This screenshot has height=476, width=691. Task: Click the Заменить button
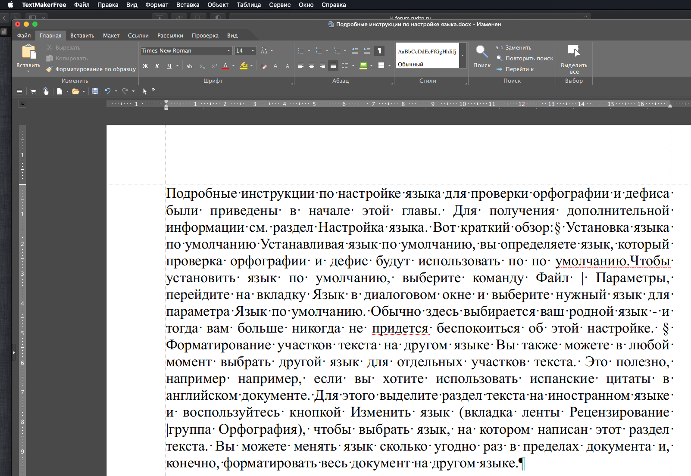pos(518,48)
